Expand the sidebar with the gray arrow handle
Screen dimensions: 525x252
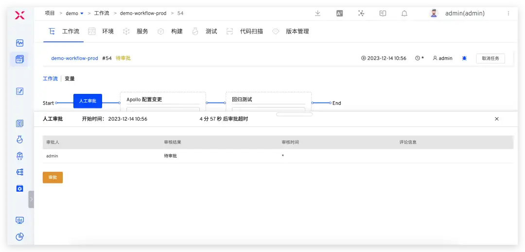point(31,199)
